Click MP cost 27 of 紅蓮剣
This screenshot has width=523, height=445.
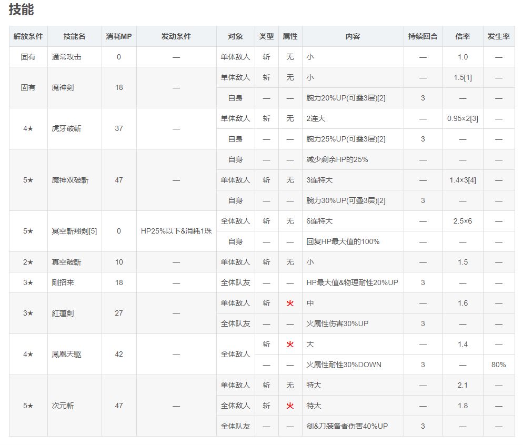click(119, 313)
